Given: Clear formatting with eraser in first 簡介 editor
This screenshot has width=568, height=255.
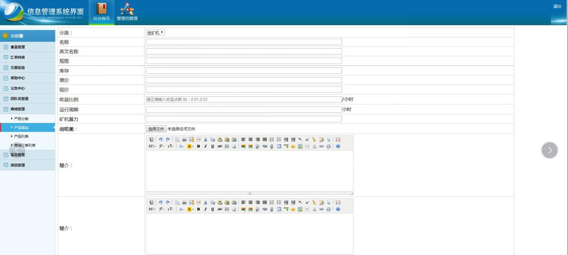Looking at the screenshot, I should click(x=234, y=146).
